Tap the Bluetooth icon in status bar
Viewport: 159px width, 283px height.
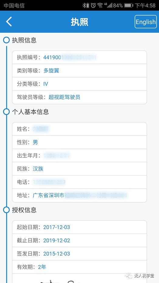point(85,5)
